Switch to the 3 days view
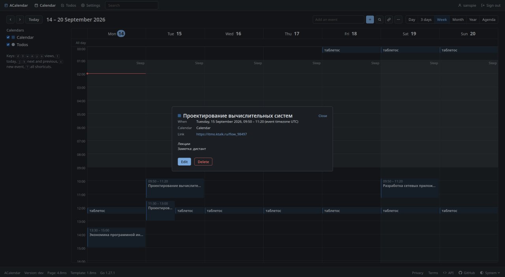This screenshot has height=277, width=505. (x=426, y=20)
